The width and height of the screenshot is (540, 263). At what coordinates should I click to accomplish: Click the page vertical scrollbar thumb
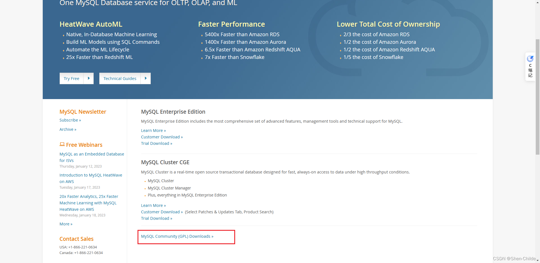[x=537, y=97]
